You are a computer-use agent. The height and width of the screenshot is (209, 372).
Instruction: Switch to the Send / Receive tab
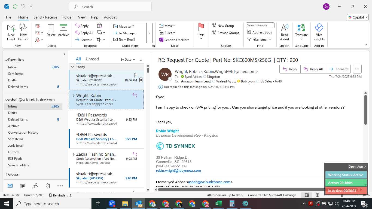[45, 17]
